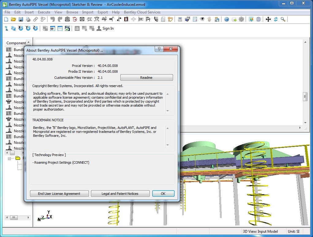Click Sign In in the toolbar

[x=105, y=28]
